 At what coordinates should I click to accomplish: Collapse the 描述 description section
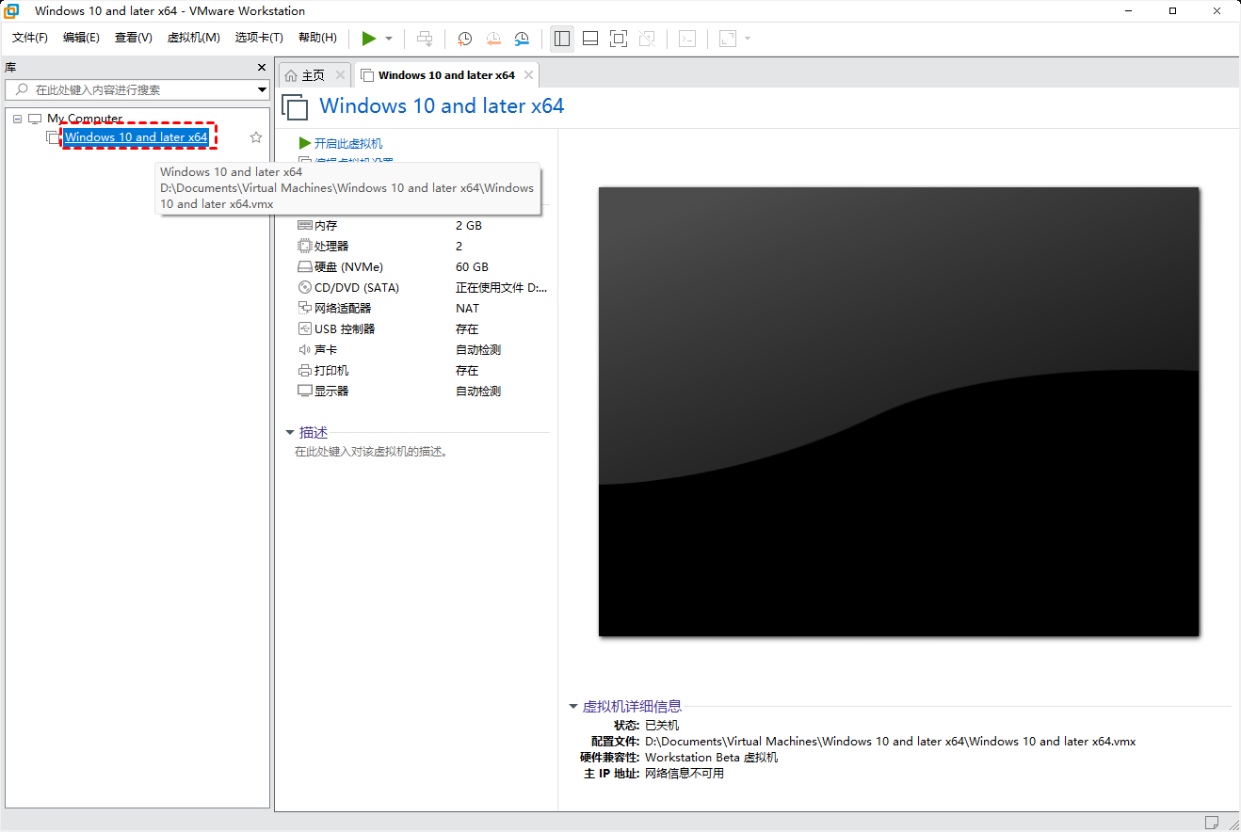[x=290, y=433]
